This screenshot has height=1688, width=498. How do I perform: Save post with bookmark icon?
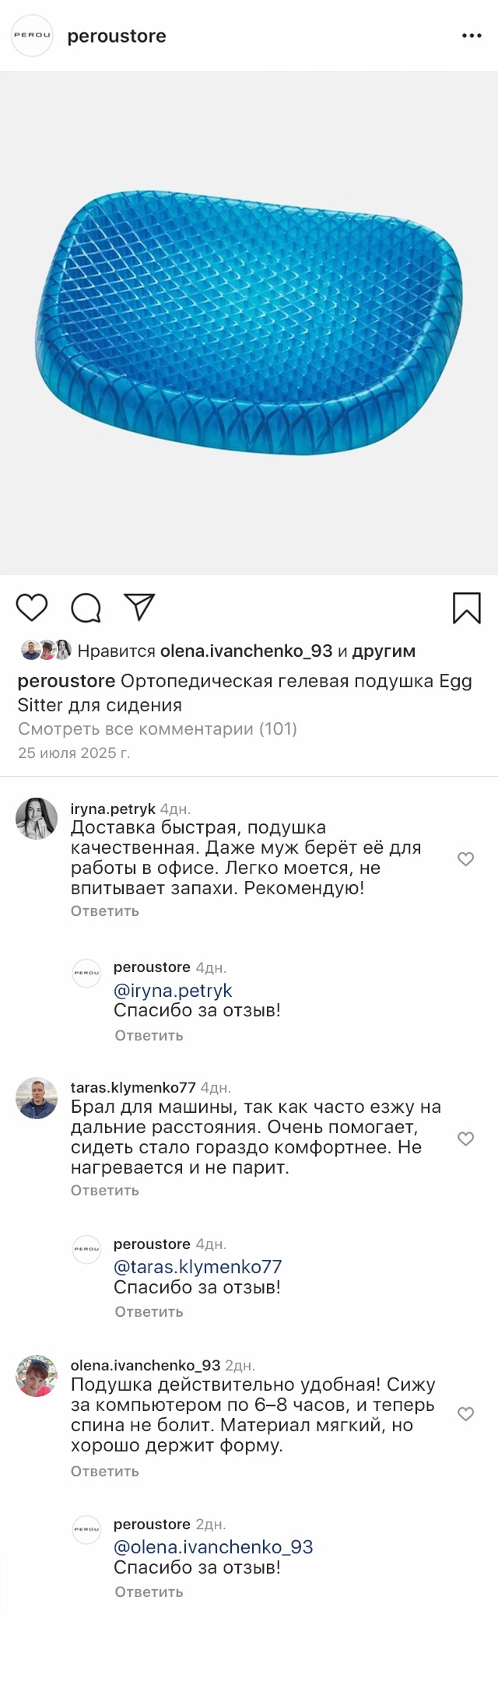tap(467, 608)
